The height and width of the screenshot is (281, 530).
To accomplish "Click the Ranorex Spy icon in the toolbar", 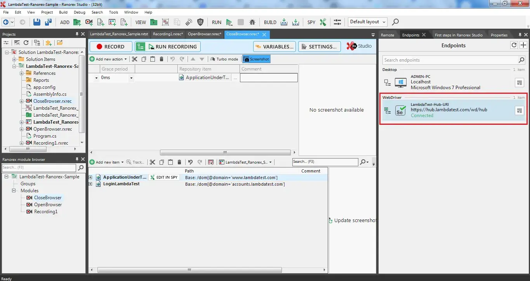I will coord(323,22).
